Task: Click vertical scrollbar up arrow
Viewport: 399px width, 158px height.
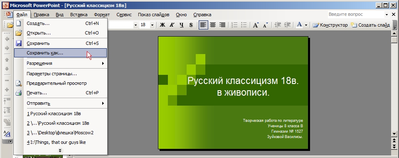Action: pos(394,33)
